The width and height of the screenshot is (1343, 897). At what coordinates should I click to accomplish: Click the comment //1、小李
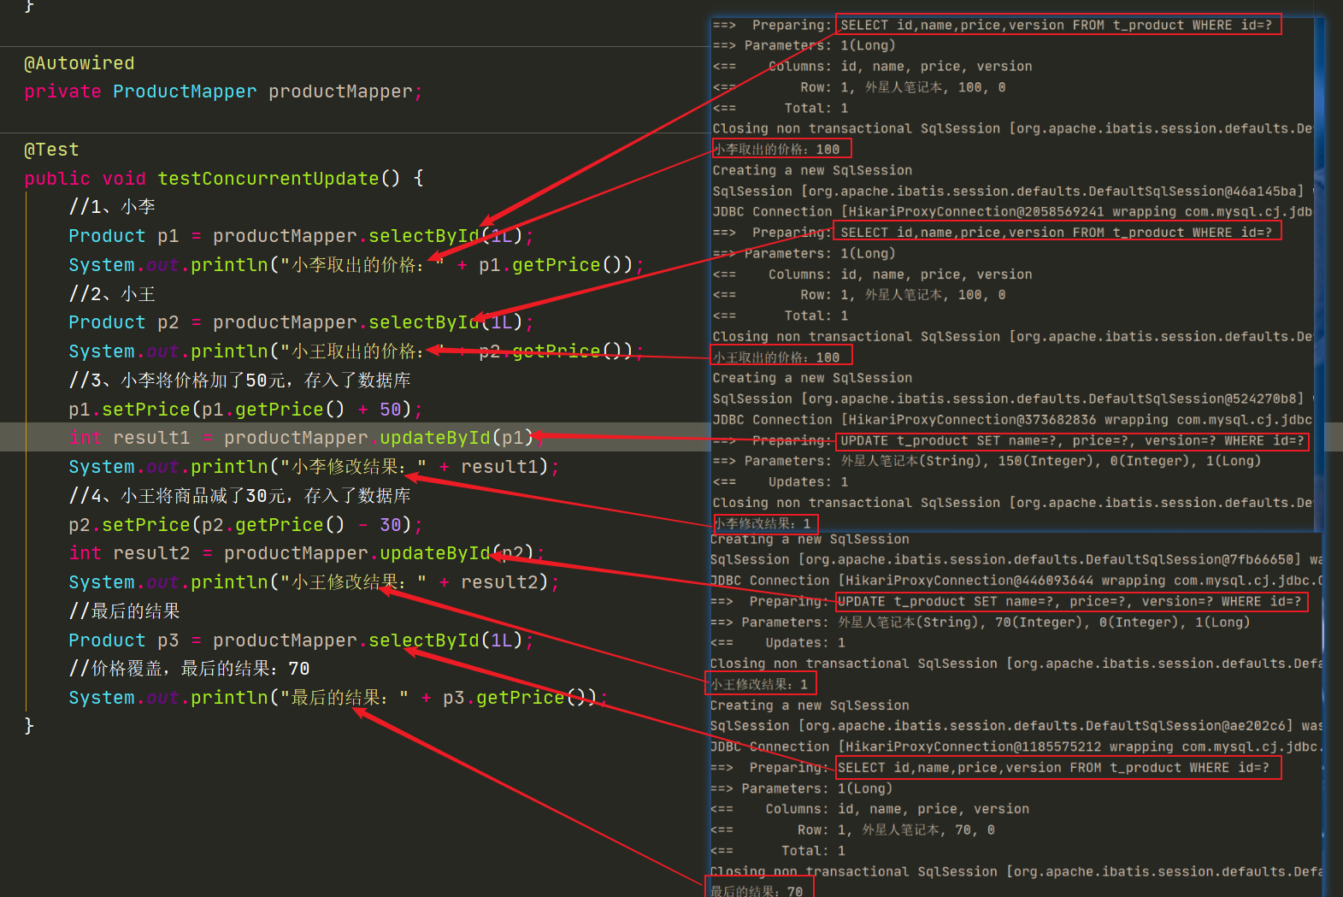point(112,207)
